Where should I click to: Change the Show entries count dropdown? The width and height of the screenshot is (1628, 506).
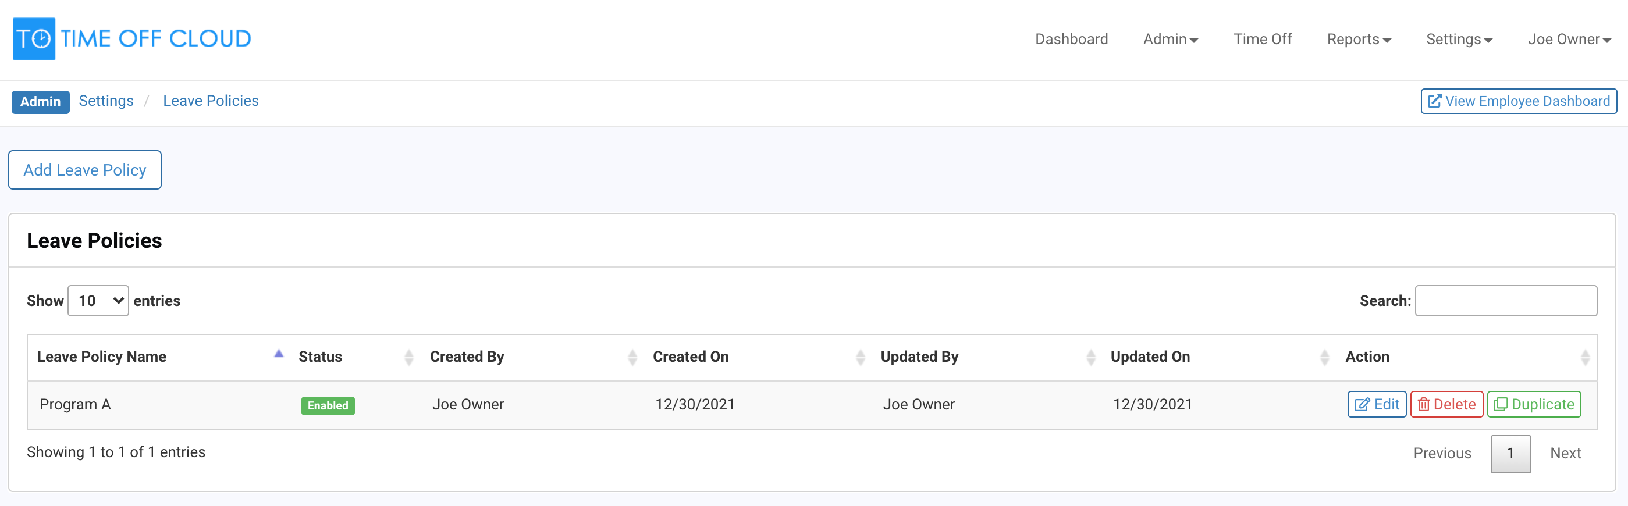pos(98,301)
